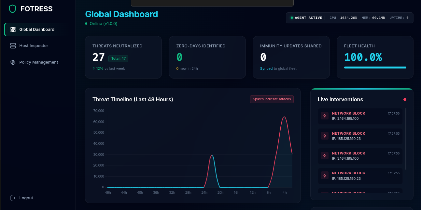Click the Fleet Health 100.0% value
The width and height of the screenshot is (421, 210).
click(363, 57)
